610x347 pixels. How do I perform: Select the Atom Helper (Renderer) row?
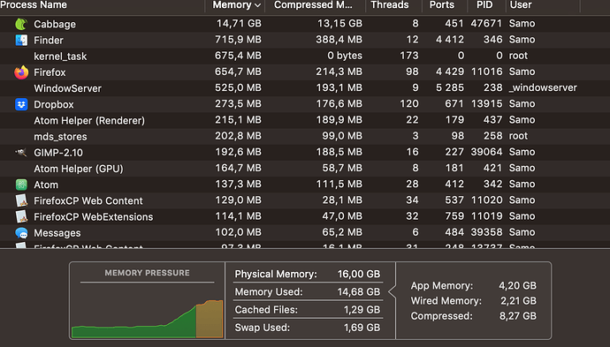[x=305, y=120]
